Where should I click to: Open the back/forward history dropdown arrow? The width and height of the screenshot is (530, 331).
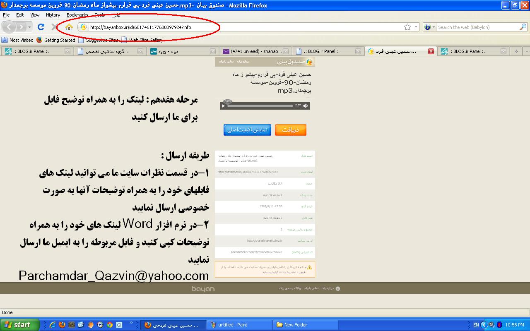(29, 27)
